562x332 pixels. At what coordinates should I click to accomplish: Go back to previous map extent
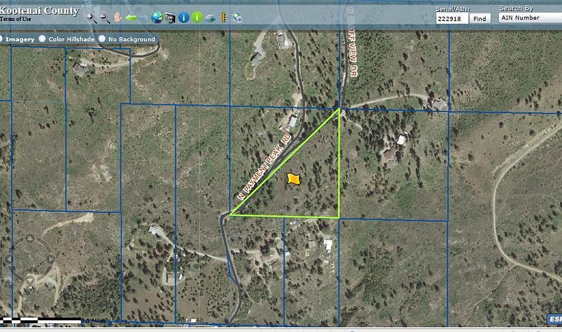point(131,18)
